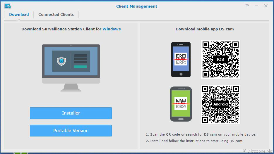Click the iOS QR code
This screenshot has width=274, height=154.
point(220,60)
